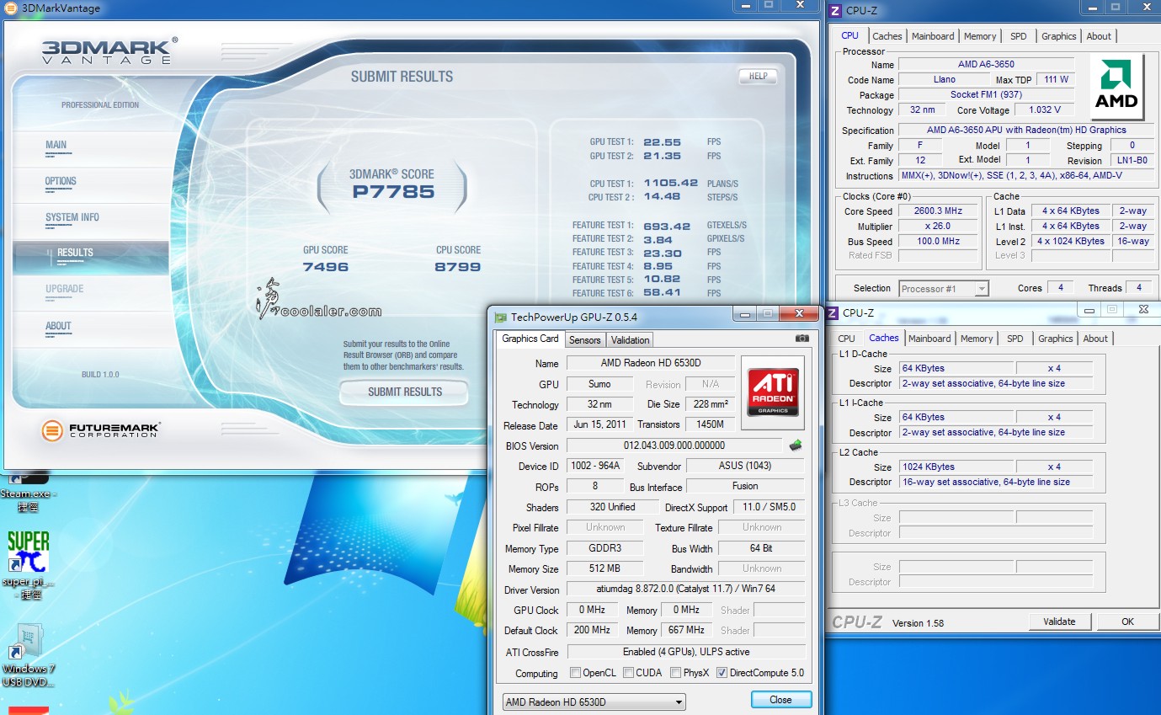Toggle DirectCompute 5.0 checkbox
The image size is (1161, 715).
[x=722, y=673]
